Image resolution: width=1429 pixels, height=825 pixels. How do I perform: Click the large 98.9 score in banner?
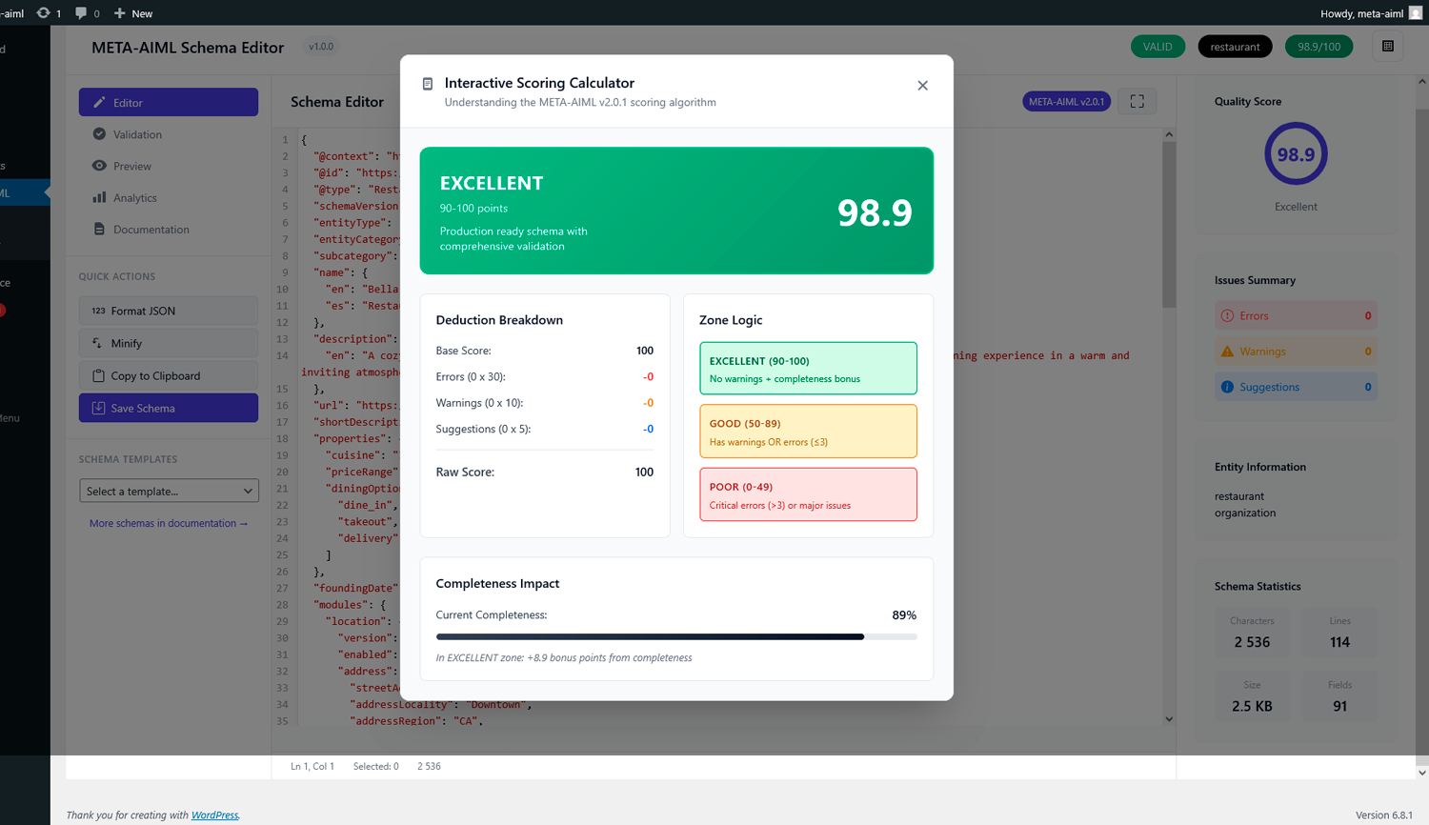(875, 212)
